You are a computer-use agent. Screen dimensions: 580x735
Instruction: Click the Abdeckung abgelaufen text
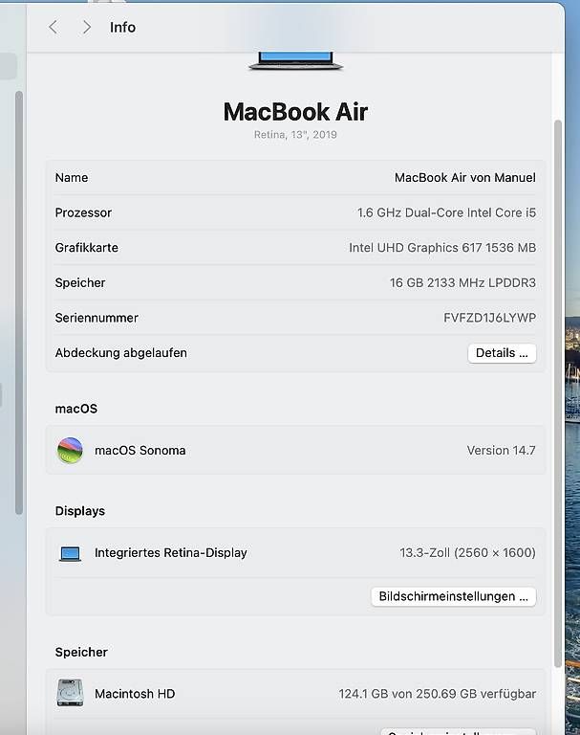tap(120, 353)
